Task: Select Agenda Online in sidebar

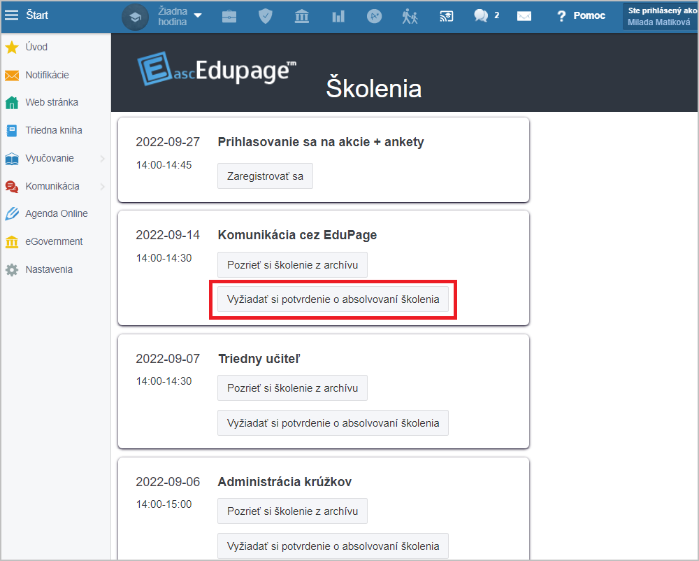Action: [57, 213]
